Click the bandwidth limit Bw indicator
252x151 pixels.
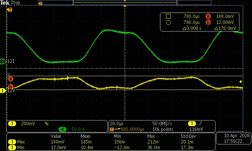(x=47, y=123)
